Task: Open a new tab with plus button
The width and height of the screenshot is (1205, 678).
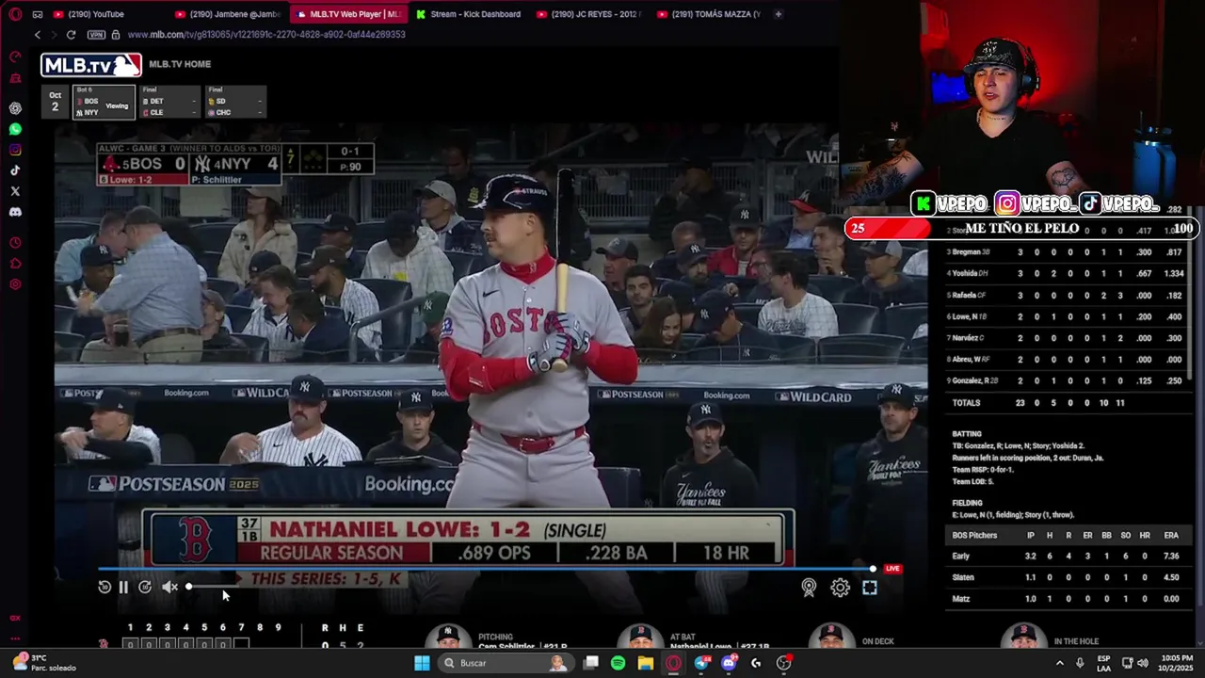Action: point(778,14)
